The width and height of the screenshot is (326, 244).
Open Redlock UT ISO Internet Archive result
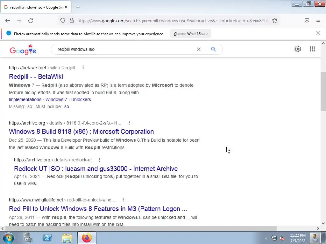(x=96, y=168)
